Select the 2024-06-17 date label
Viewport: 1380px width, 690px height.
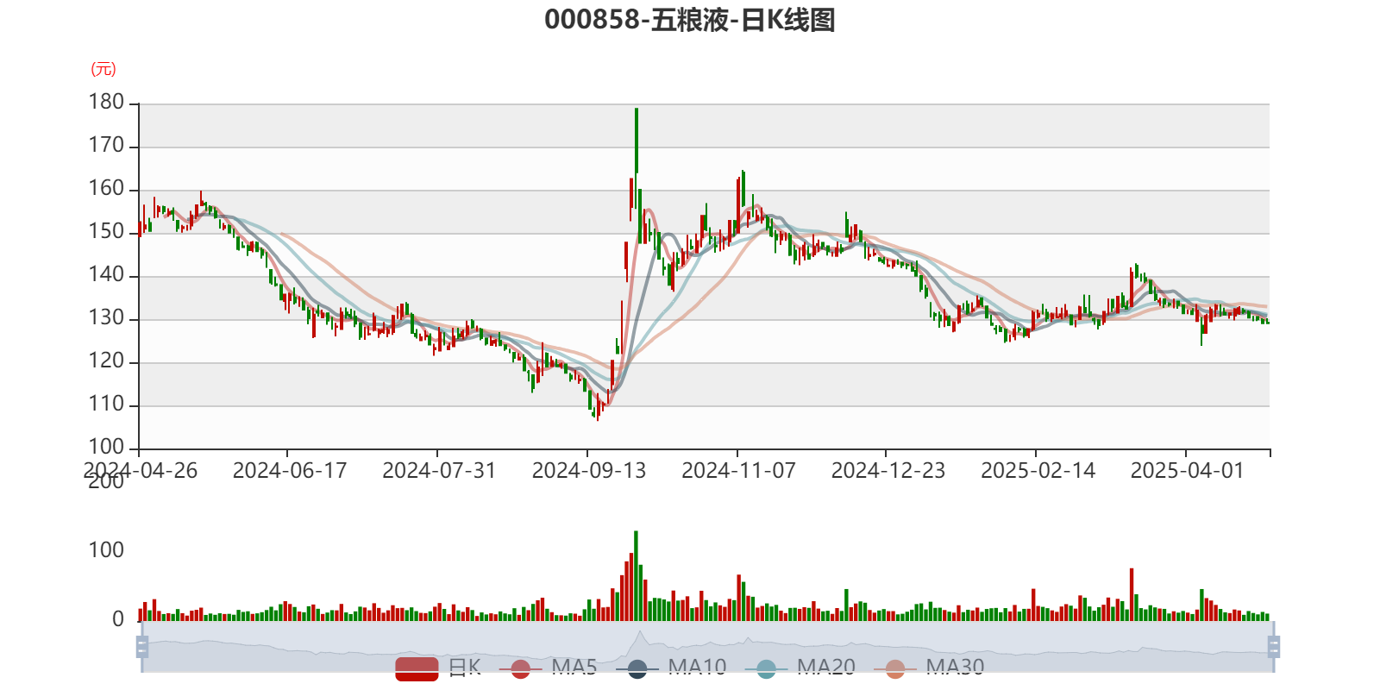(x=290, y=471)
